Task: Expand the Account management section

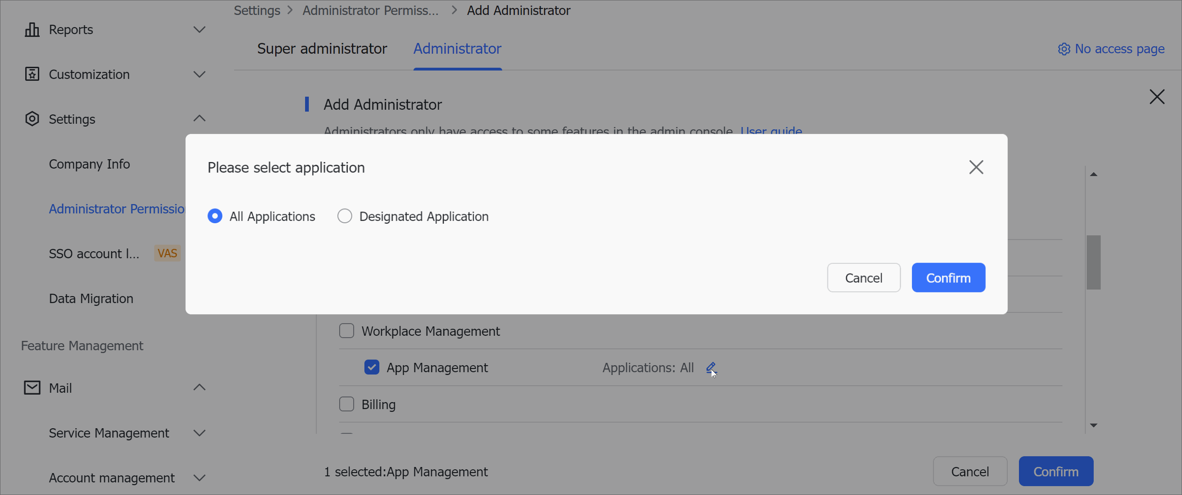Action: pyautogui.click(x=199, y=477)
